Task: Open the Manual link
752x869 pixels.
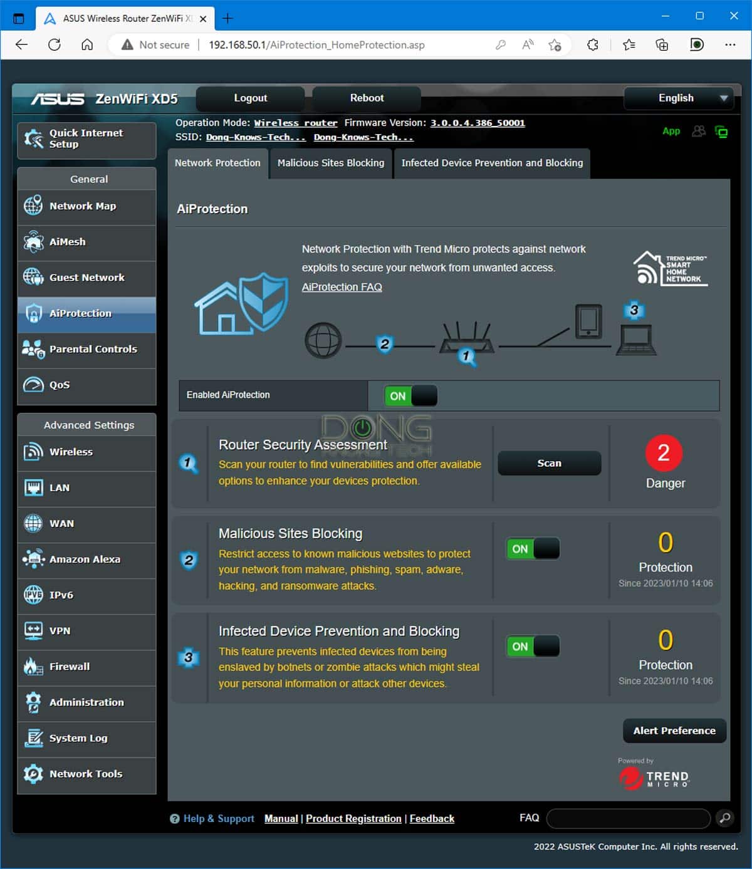Action: coord(281,818)
